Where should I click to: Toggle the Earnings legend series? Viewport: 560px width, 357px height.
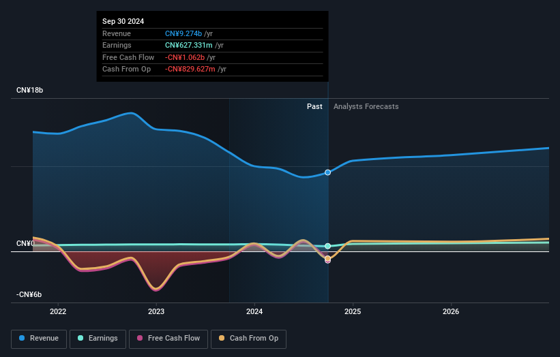tap(98, 339)
